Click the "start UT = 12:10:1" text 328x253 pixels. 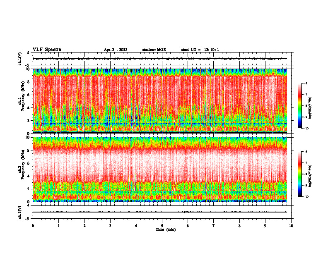200,50
